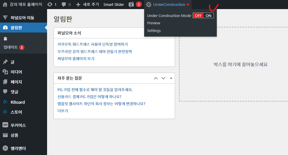Click the 퍼널모아 이동 funnel icon
This screenshot has width=288, height=155.
(x=5, y=18)
